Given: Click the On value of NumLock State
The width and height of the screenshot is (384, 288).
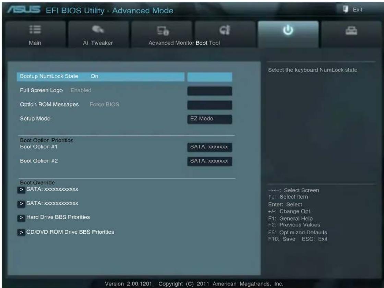Looking at the screenshot, I should click(94, 76).
